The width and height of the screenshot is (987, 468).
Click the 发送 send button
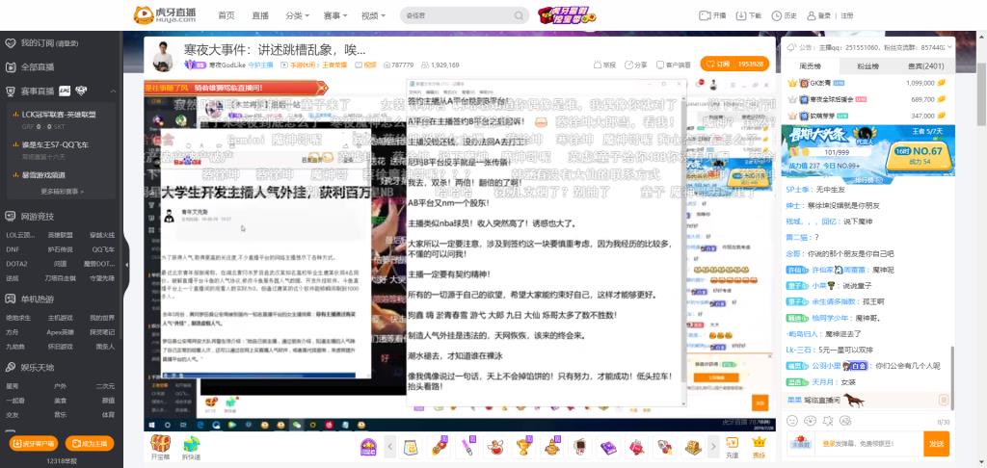tap(936, 443)
